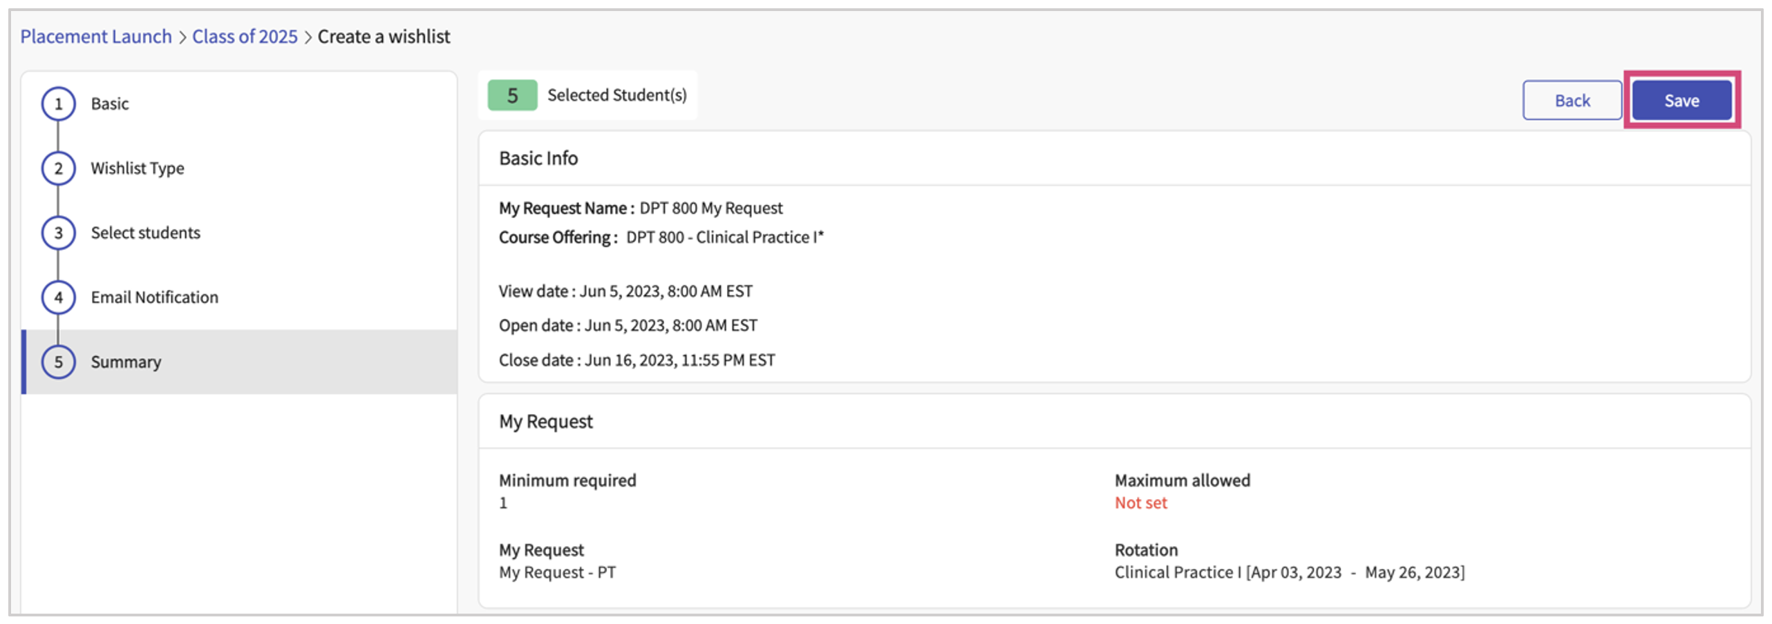This screenshot has width=1772, height=624.
Task: Navigate to the Class of 2025 breadcrumb
Action: click(x=245, y=37)
